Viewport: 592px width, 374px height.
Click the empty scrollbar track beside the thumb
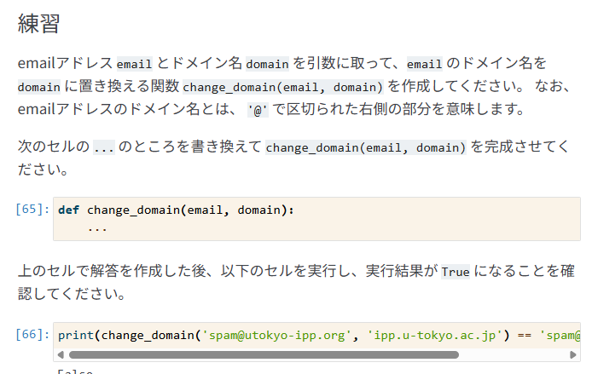click(x=514, y=354)
